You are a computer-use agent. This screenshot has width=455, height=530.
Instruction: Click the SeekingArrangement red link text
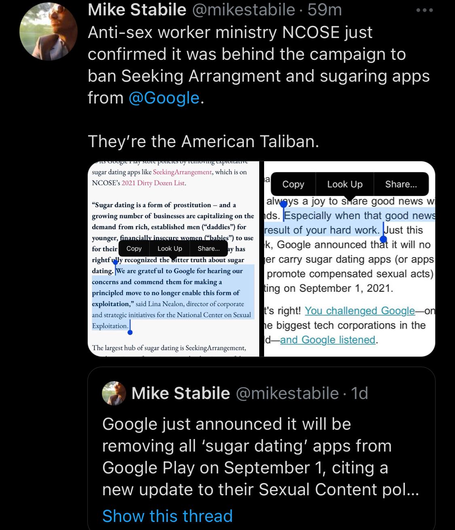point(182,172)
